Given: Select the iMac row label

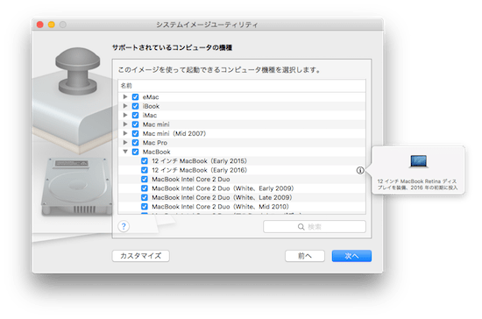Looking at the screenshot, I should point(150,116).
